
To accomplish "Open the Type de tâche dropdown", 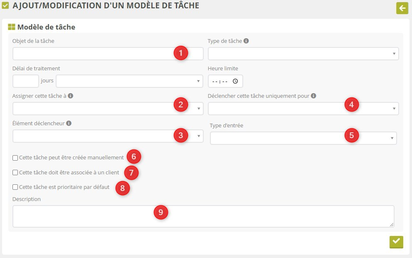I will [x=303, y=54].
